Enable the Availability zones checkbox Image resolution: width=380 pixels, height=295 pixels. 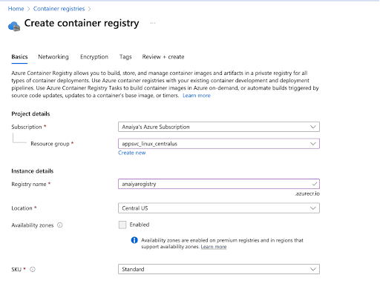pyautogui.click(x=122, y=225)
